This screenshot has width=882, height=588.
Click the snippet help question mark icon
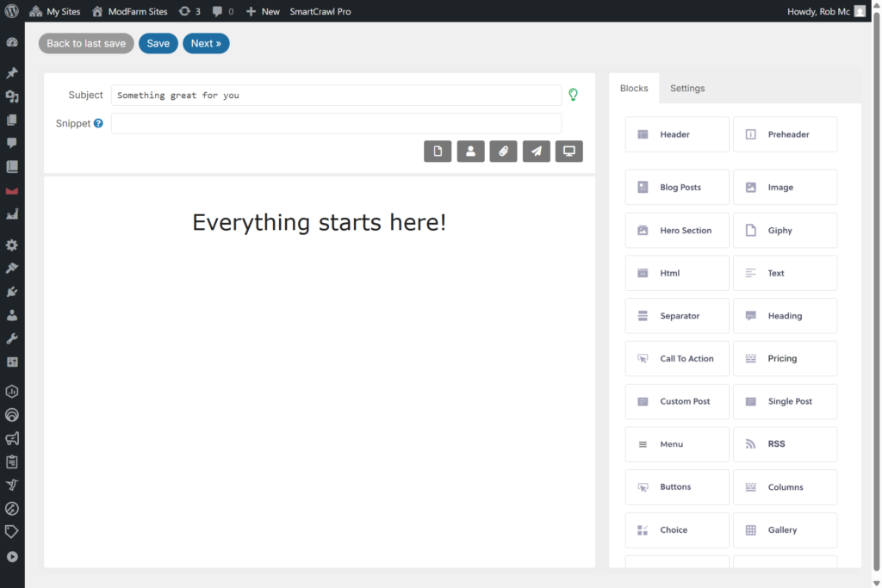[x=98, y=124]
